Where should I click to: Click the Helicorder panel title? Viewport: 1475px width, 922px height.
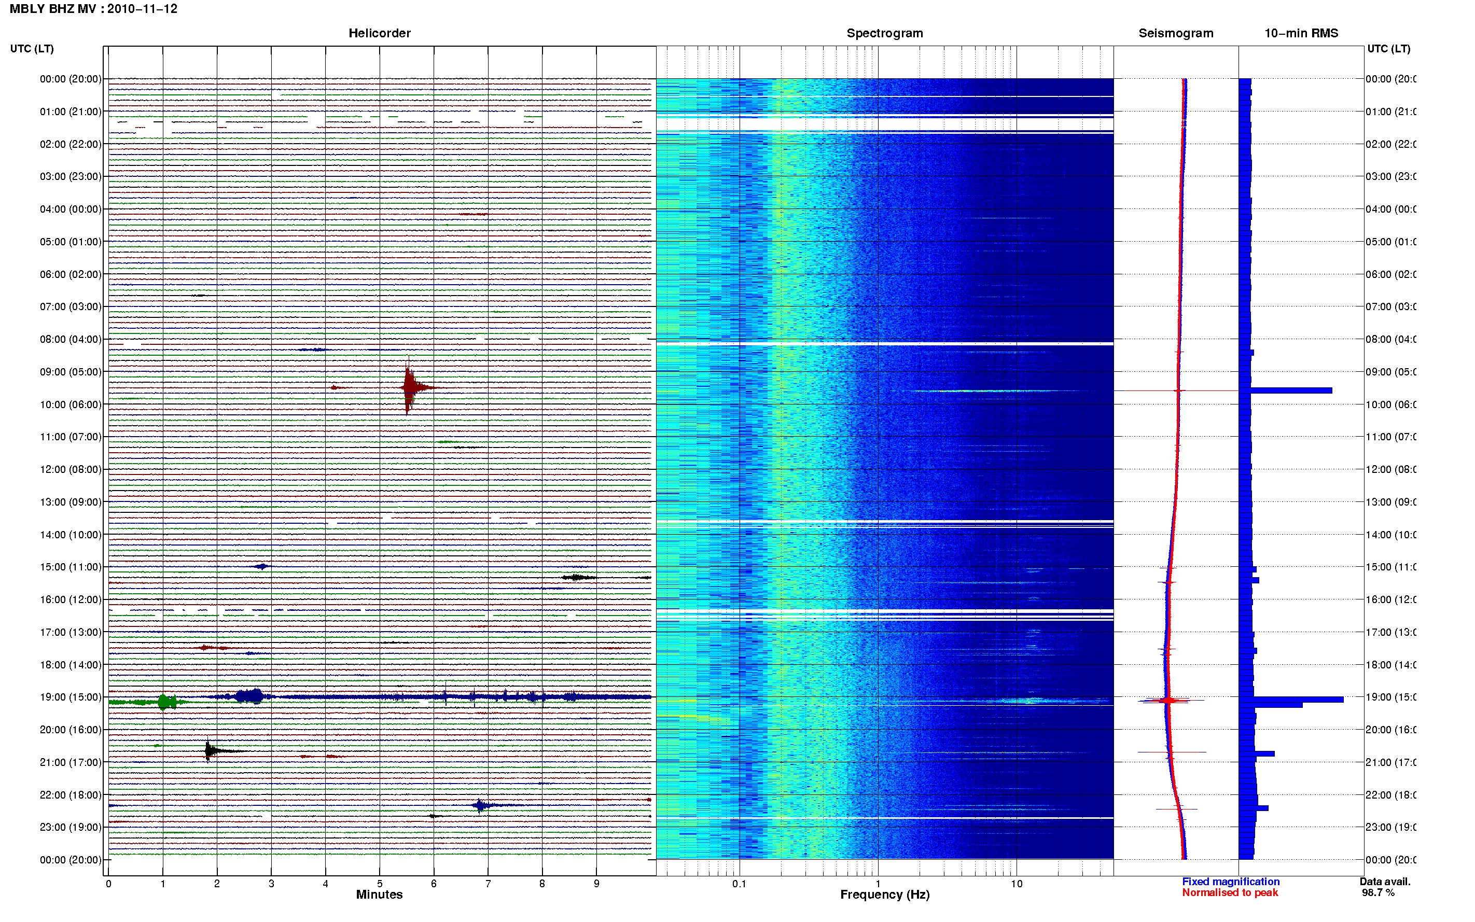(x=379, y=33)
